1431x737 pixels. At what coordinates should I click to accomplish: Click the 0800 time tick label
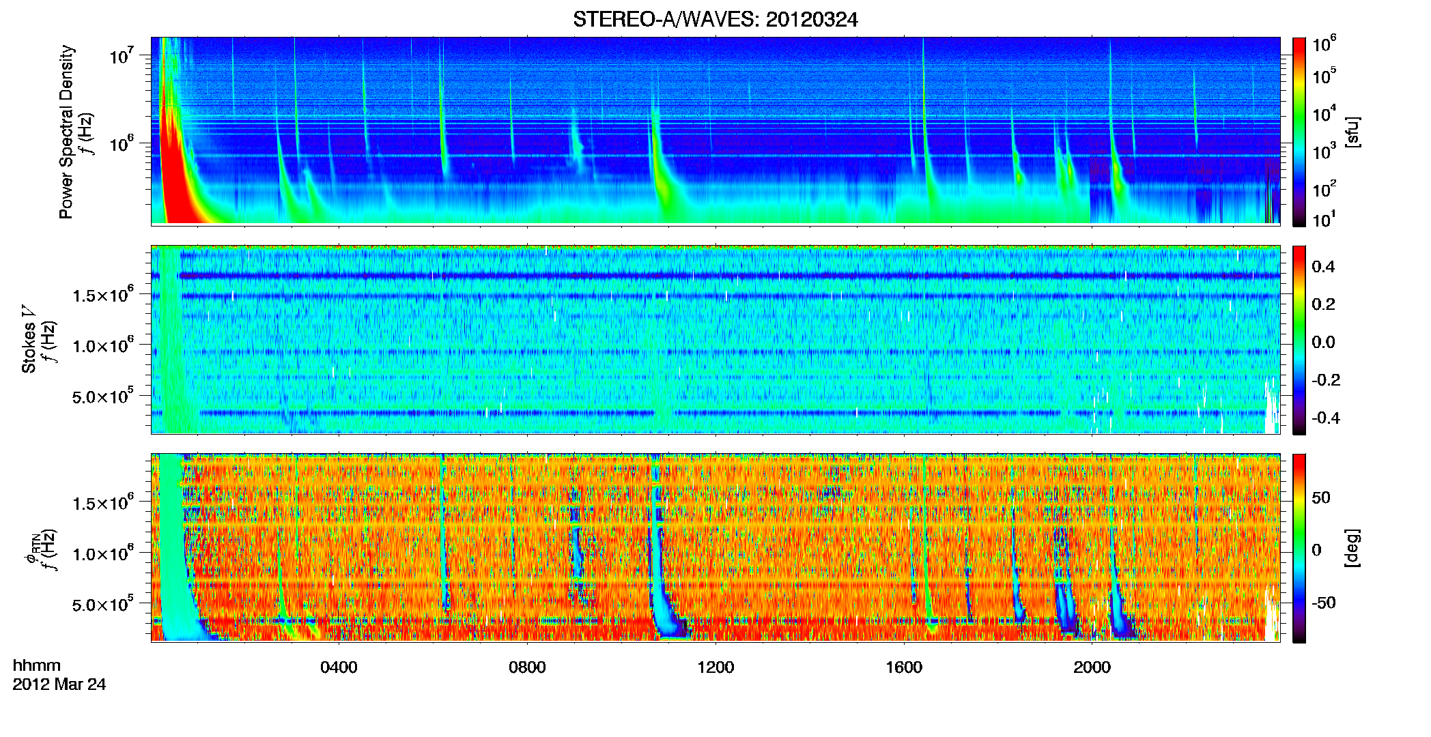click(527, 667)
